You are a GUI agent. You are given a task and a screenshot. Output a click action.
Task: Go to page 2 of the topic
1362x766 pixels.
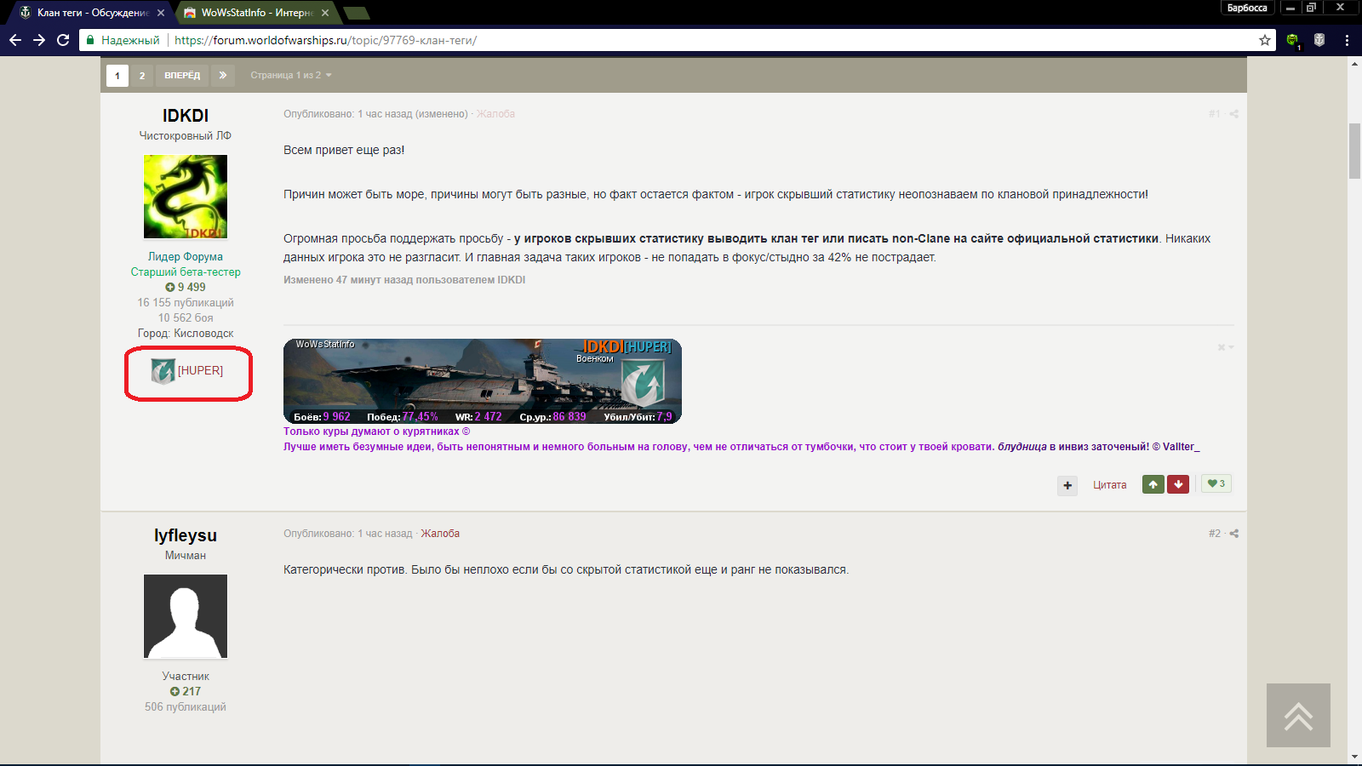coord(142,75)
